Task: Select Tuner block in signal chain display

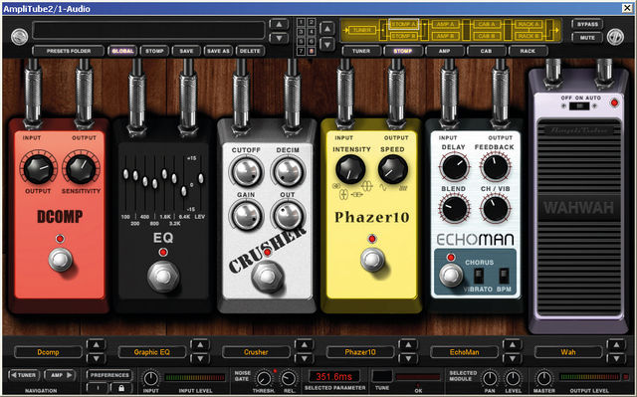Action: pos(361,31)
